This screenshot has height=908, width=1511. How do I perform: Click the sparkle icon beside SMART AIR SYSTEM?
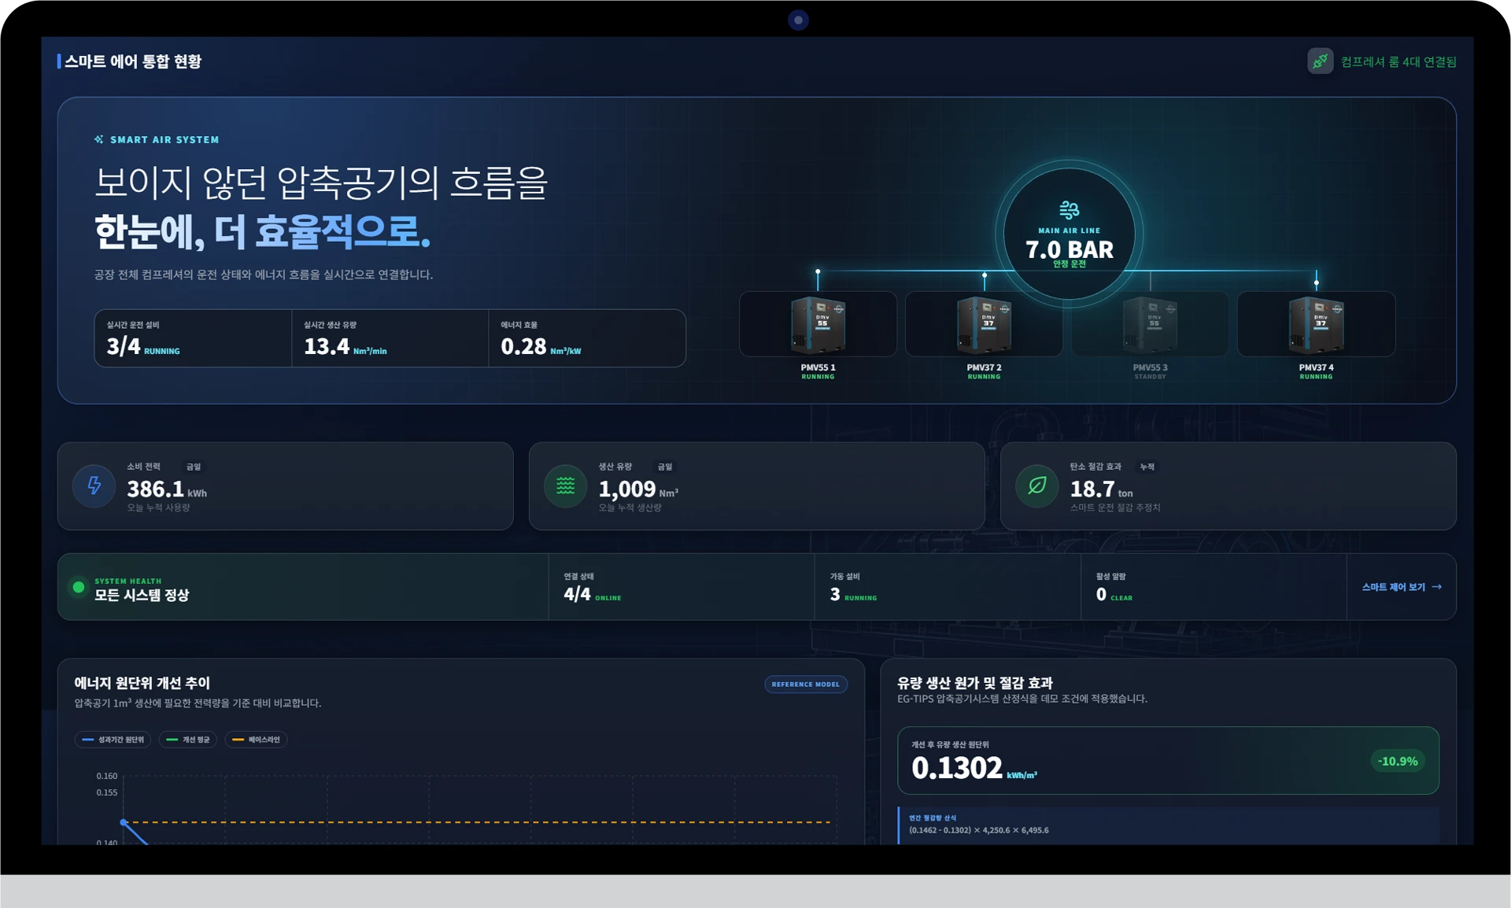(x=99, y=139)
